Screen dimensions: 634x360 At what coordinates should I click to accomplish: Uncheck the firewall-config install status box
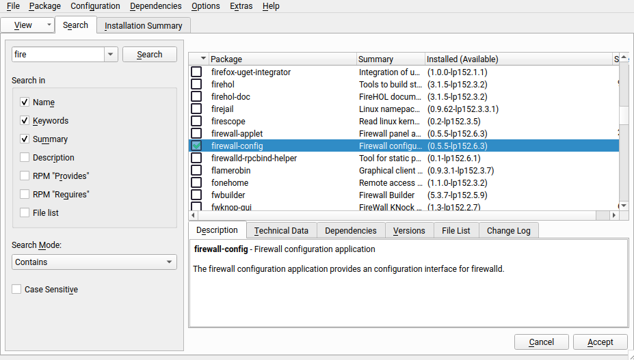196,146
